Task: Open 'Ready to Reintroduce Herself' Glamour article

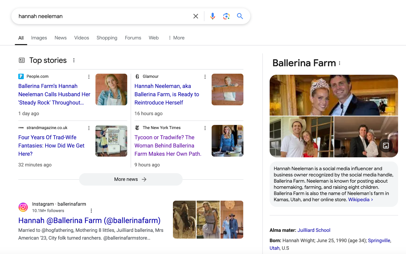Action: 167,94
